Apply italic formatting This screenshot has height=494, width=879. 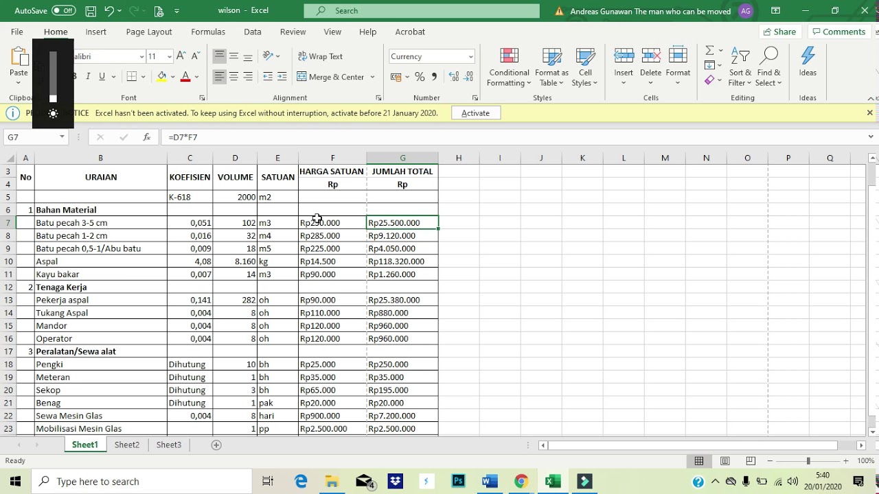(88, 77)
